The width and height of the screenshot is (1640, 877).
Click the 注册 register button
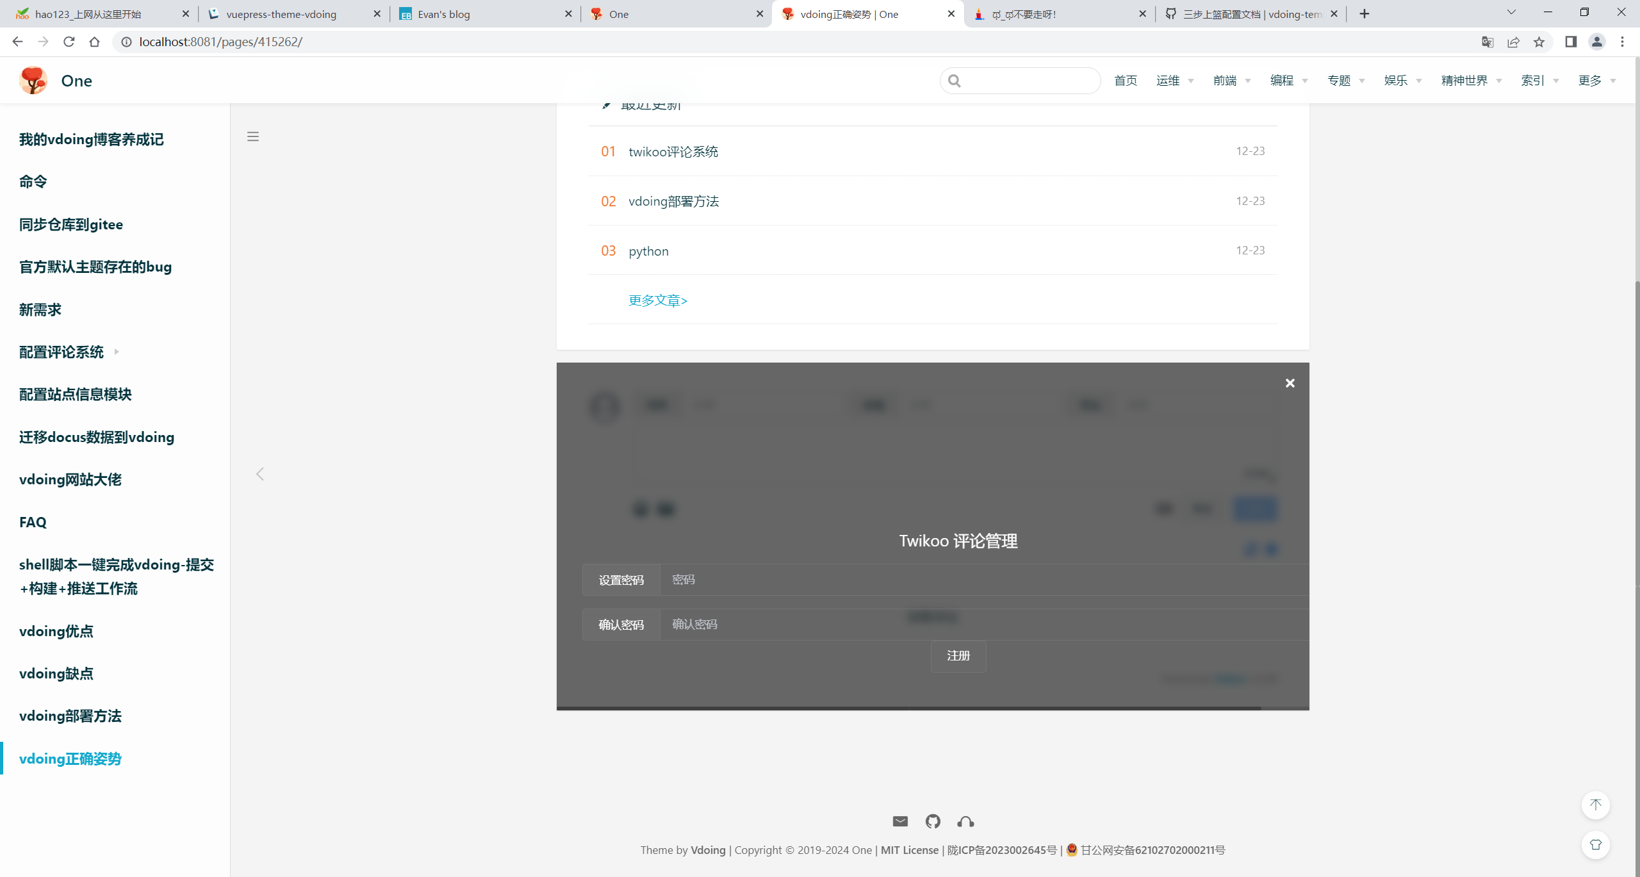pos(958,656)
